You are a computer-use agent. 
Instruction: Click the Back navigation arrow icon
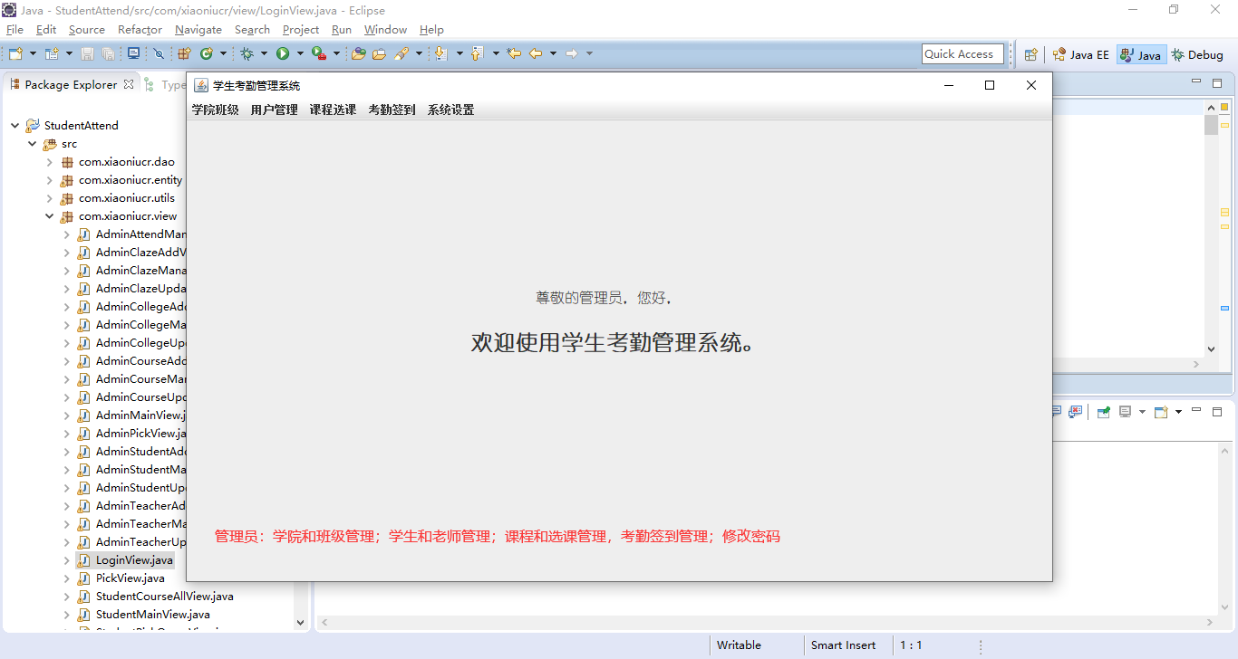click(x=536, y=53)
